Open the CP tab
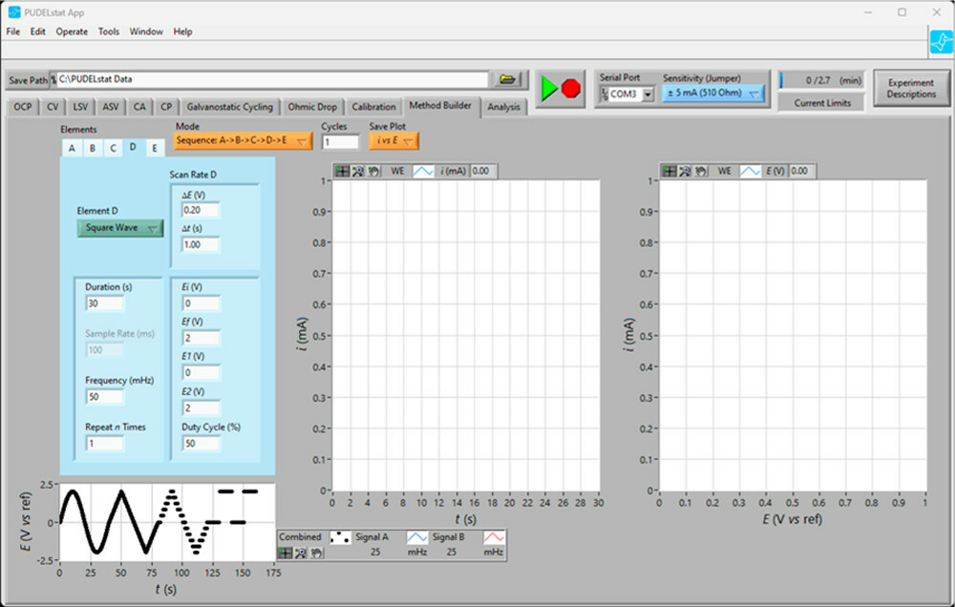The height and width of the screenshot is (607, 955). point(166,107)
